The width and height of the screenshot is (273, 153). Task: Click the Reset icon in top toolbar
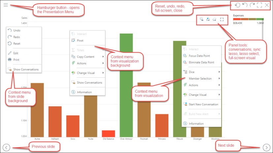tap(237, 5)
